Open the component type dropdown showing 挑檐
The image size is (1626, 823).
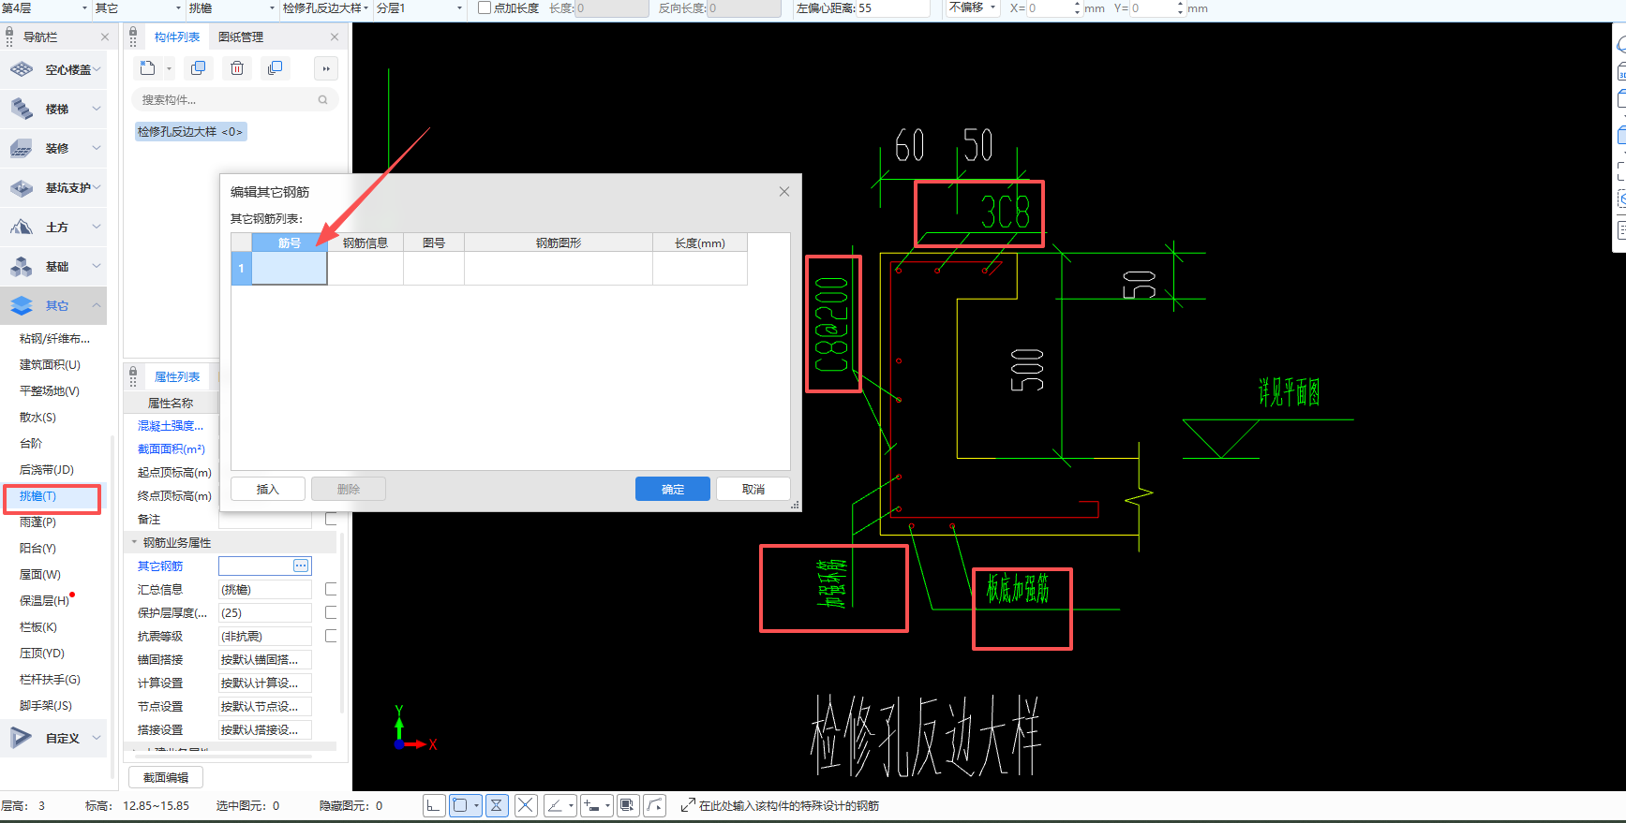(231, 7)
